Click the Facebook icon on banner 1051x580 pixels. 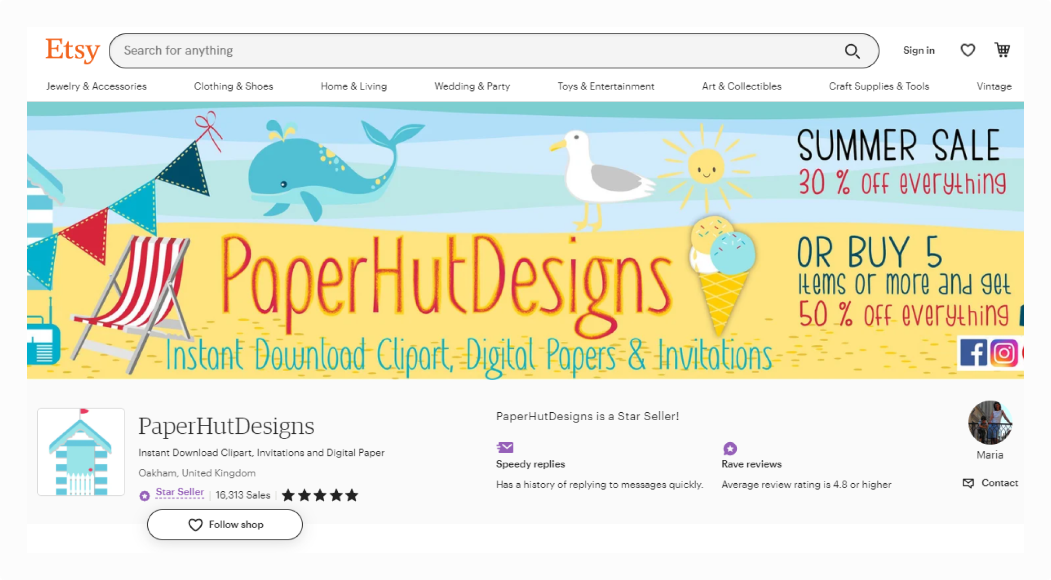pos(973,352)
